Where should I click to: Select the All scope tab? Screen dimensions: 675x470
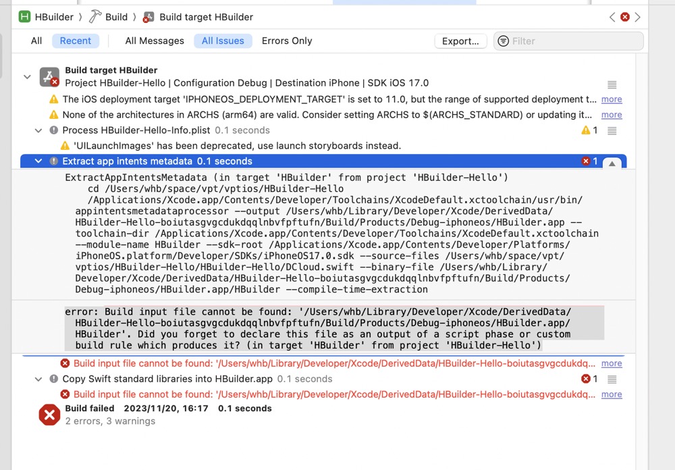click(36, 41)
